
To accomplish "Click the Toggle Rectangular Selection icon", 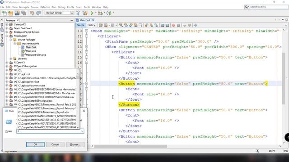I will [x=140, y=25].
